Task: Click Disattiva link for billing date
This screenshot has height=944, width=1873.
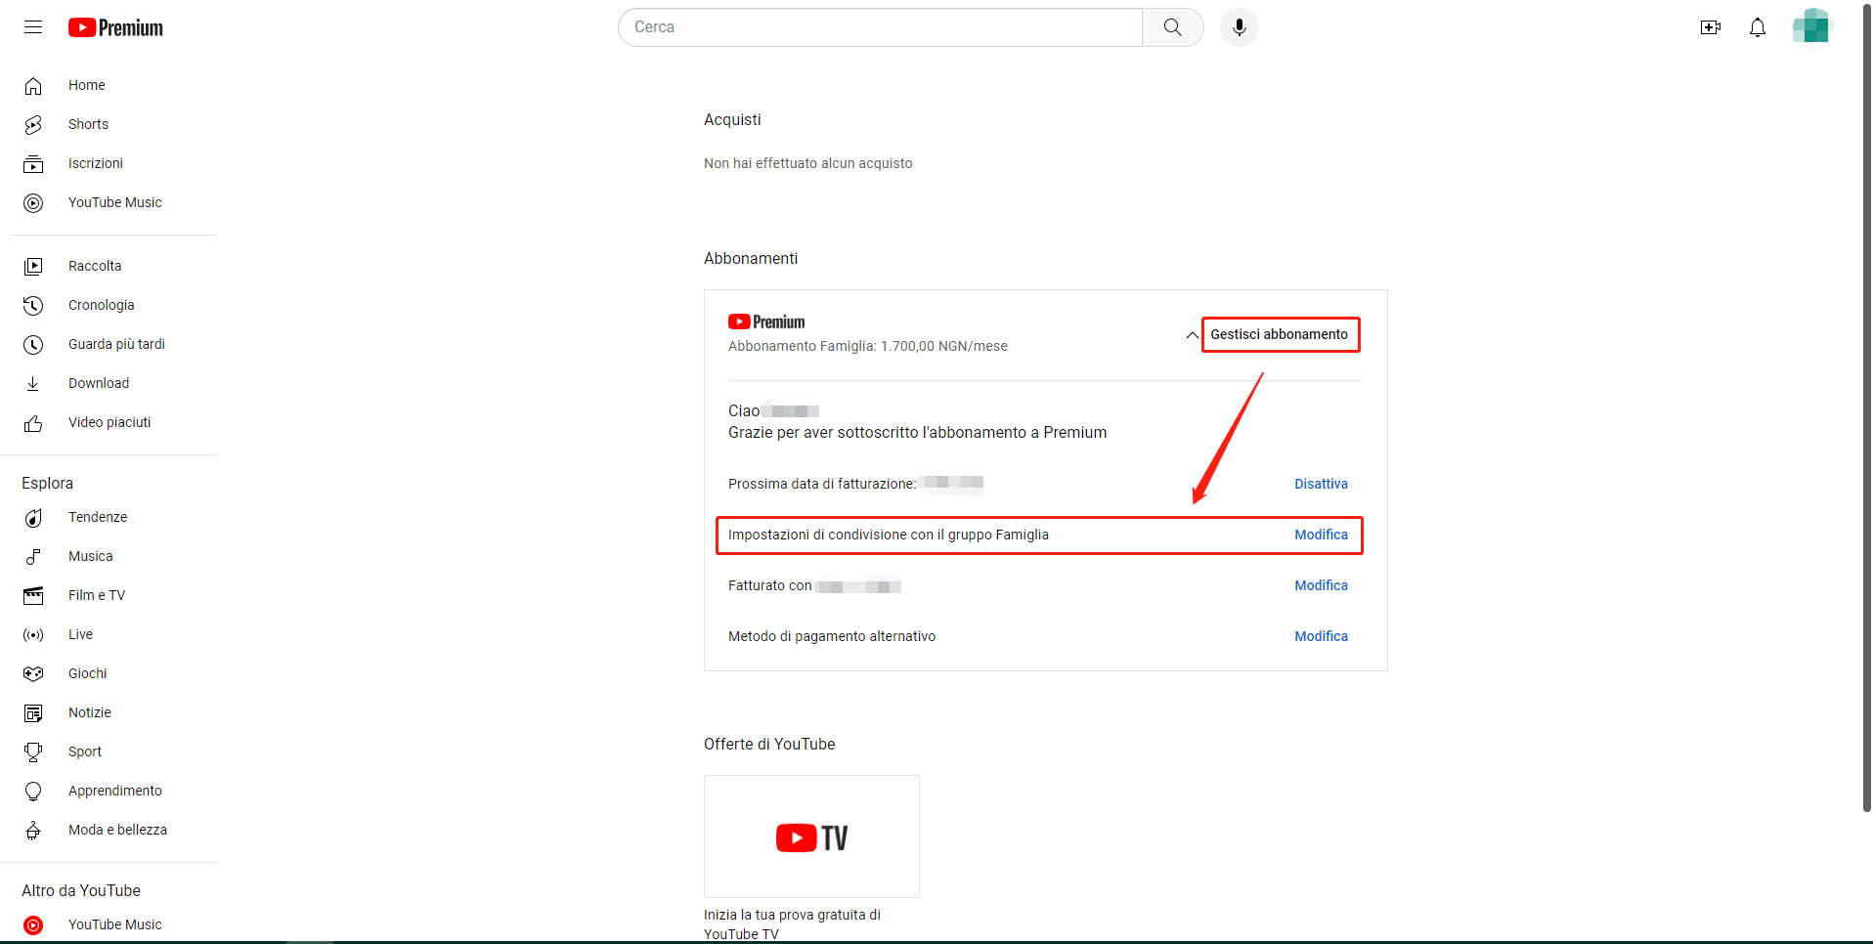Action: 1321,484
